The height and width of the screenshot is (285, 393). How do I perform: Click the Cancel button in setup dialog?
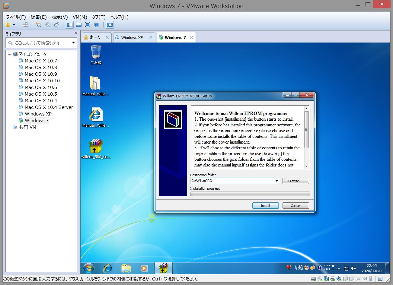(296, 206)
